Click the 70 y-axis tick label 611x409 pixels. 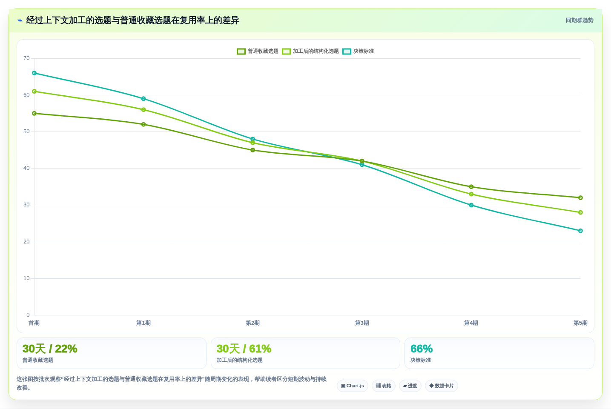click(26, 58)
